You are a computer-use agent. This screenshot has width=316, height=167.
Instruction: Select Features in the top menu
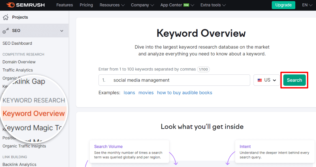pyautogui.click(x=65, y=5)
